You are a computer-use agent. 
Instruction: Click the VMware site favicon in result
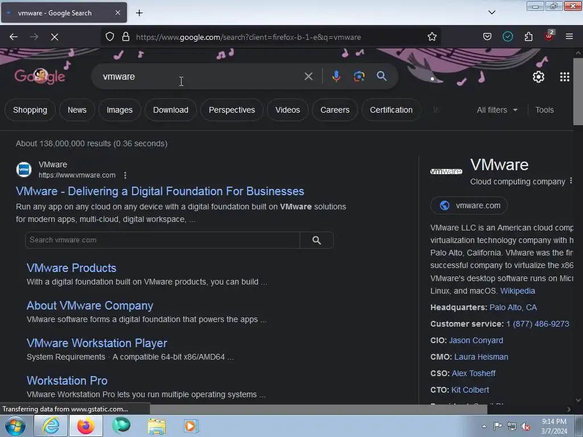pyautogui.click(x=24, y=170)
